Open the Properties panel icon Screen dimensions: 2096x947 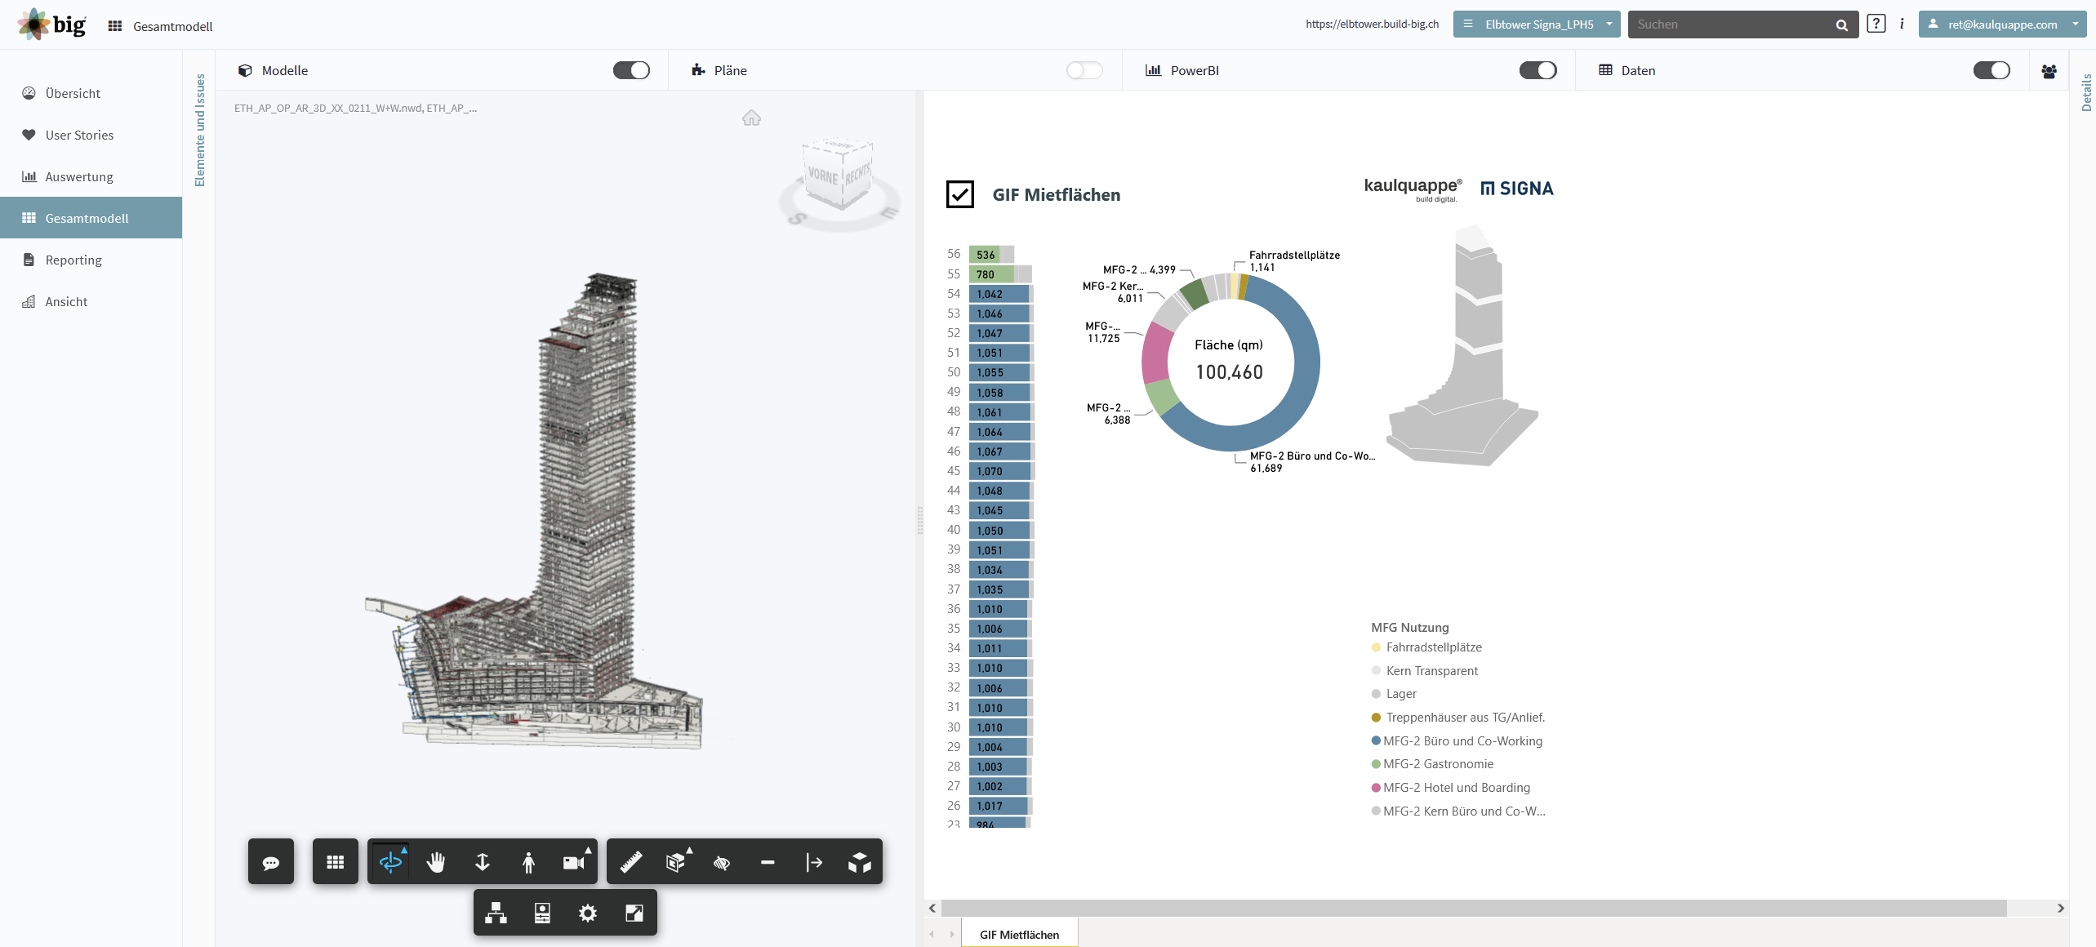[x=542, y=913]
